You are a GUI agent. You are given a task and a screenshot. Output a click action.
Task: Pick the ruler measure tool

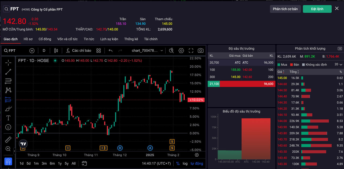coord(8,139)
